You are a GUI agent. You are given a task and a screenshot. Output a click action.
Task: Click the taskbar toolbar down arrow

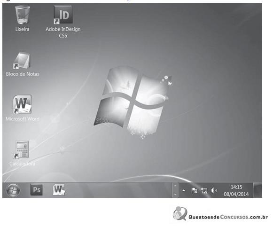(x=175, y=194)
